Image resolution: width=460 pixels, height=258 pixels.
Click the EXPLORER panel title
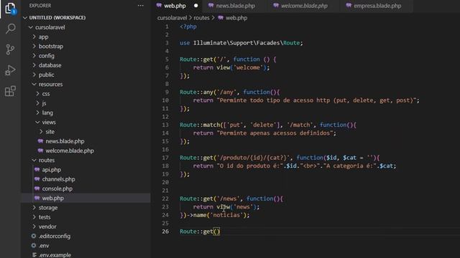[40, 6]
